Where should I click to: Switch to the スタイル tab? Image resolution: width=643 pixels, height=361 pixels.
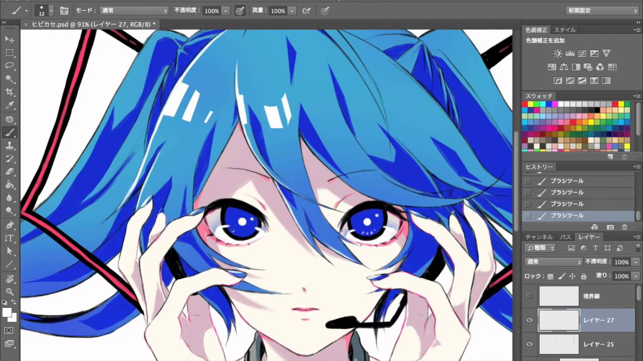pos(565,30)
